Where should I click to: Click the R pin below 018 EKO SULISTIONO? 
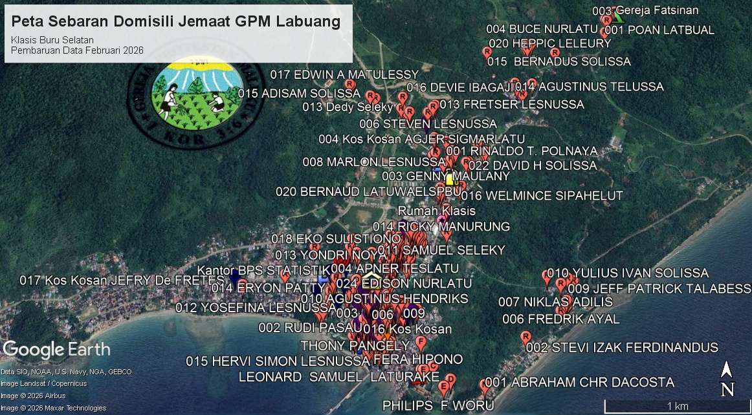(x=315, y=248)
